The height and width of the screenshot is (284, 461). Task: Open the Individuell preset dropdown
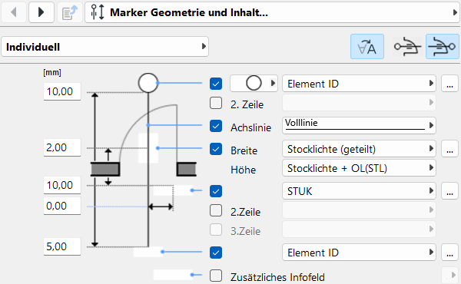(x=105, y=47)
